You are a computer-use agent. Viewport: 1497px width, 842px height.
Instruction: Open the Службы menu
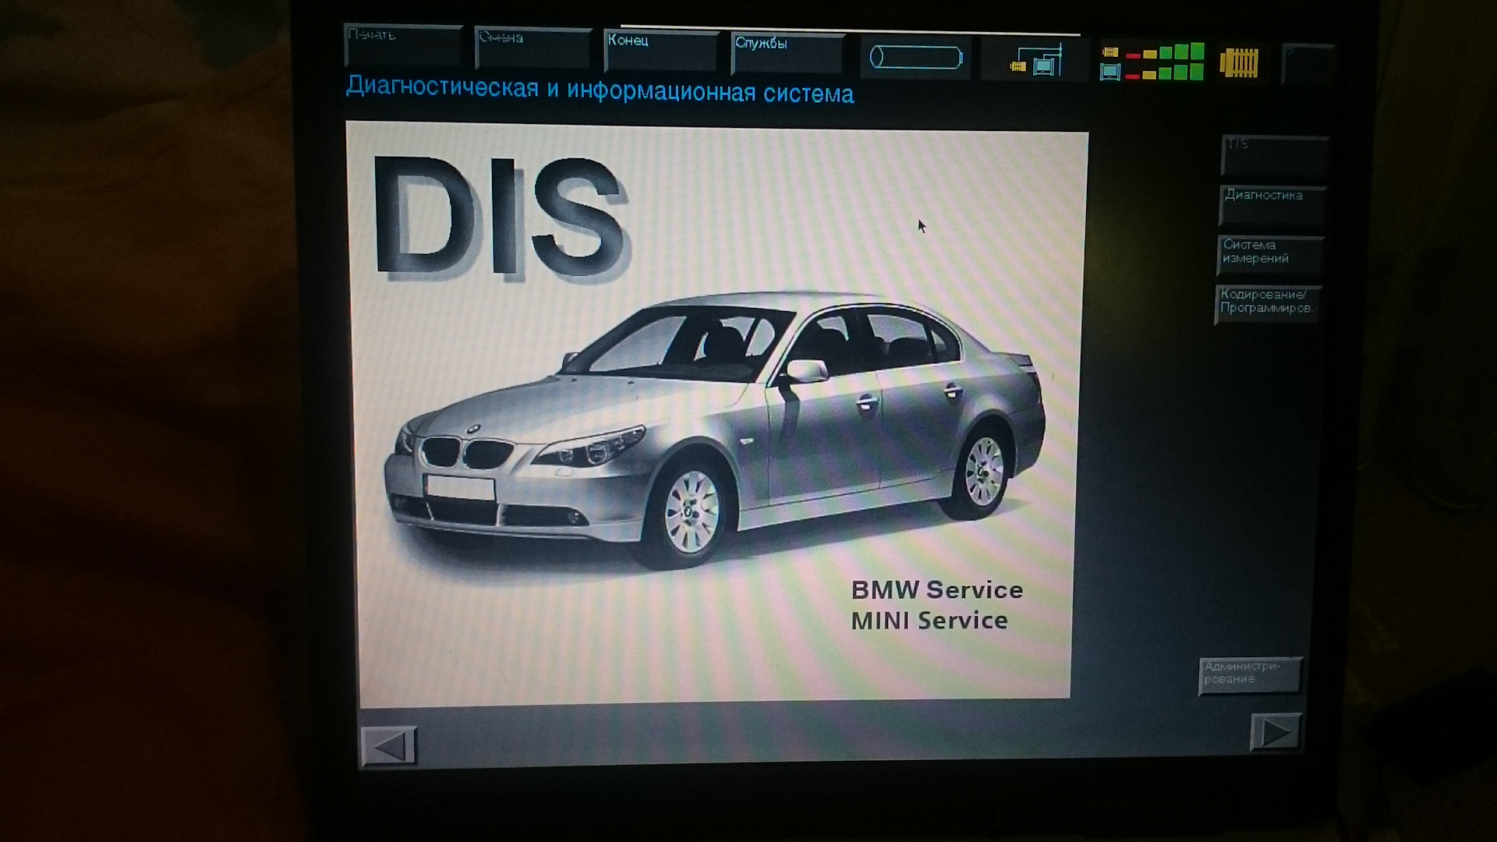788,53
